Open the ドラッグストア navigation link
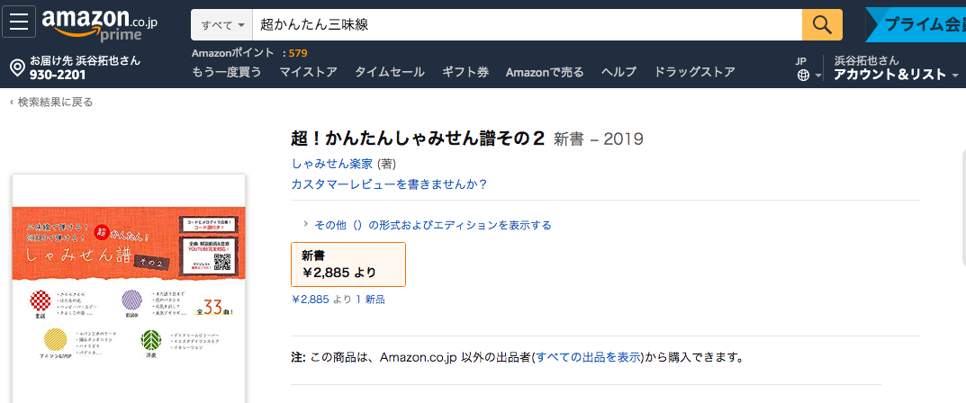Screen dimensions: 966x403 point(694,72)
